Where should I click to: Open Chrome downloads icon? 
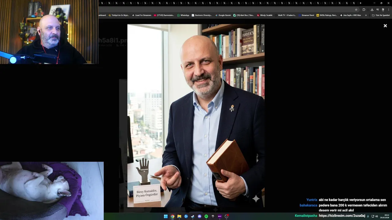click(x=372, y=9)
